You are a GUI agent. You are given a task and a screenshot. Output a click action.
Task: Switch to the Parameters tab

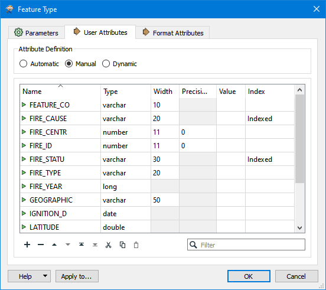(x=36, y=32)
